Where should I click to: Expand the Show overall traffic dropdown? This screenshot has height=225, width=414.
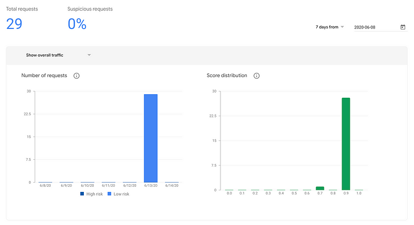click(x=58, y=55)
